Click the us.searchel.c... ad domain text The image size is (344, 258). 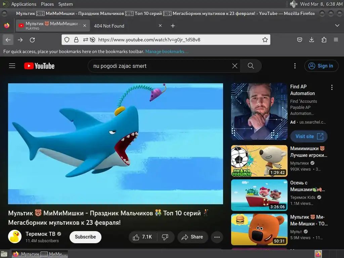tap(312, 122)
